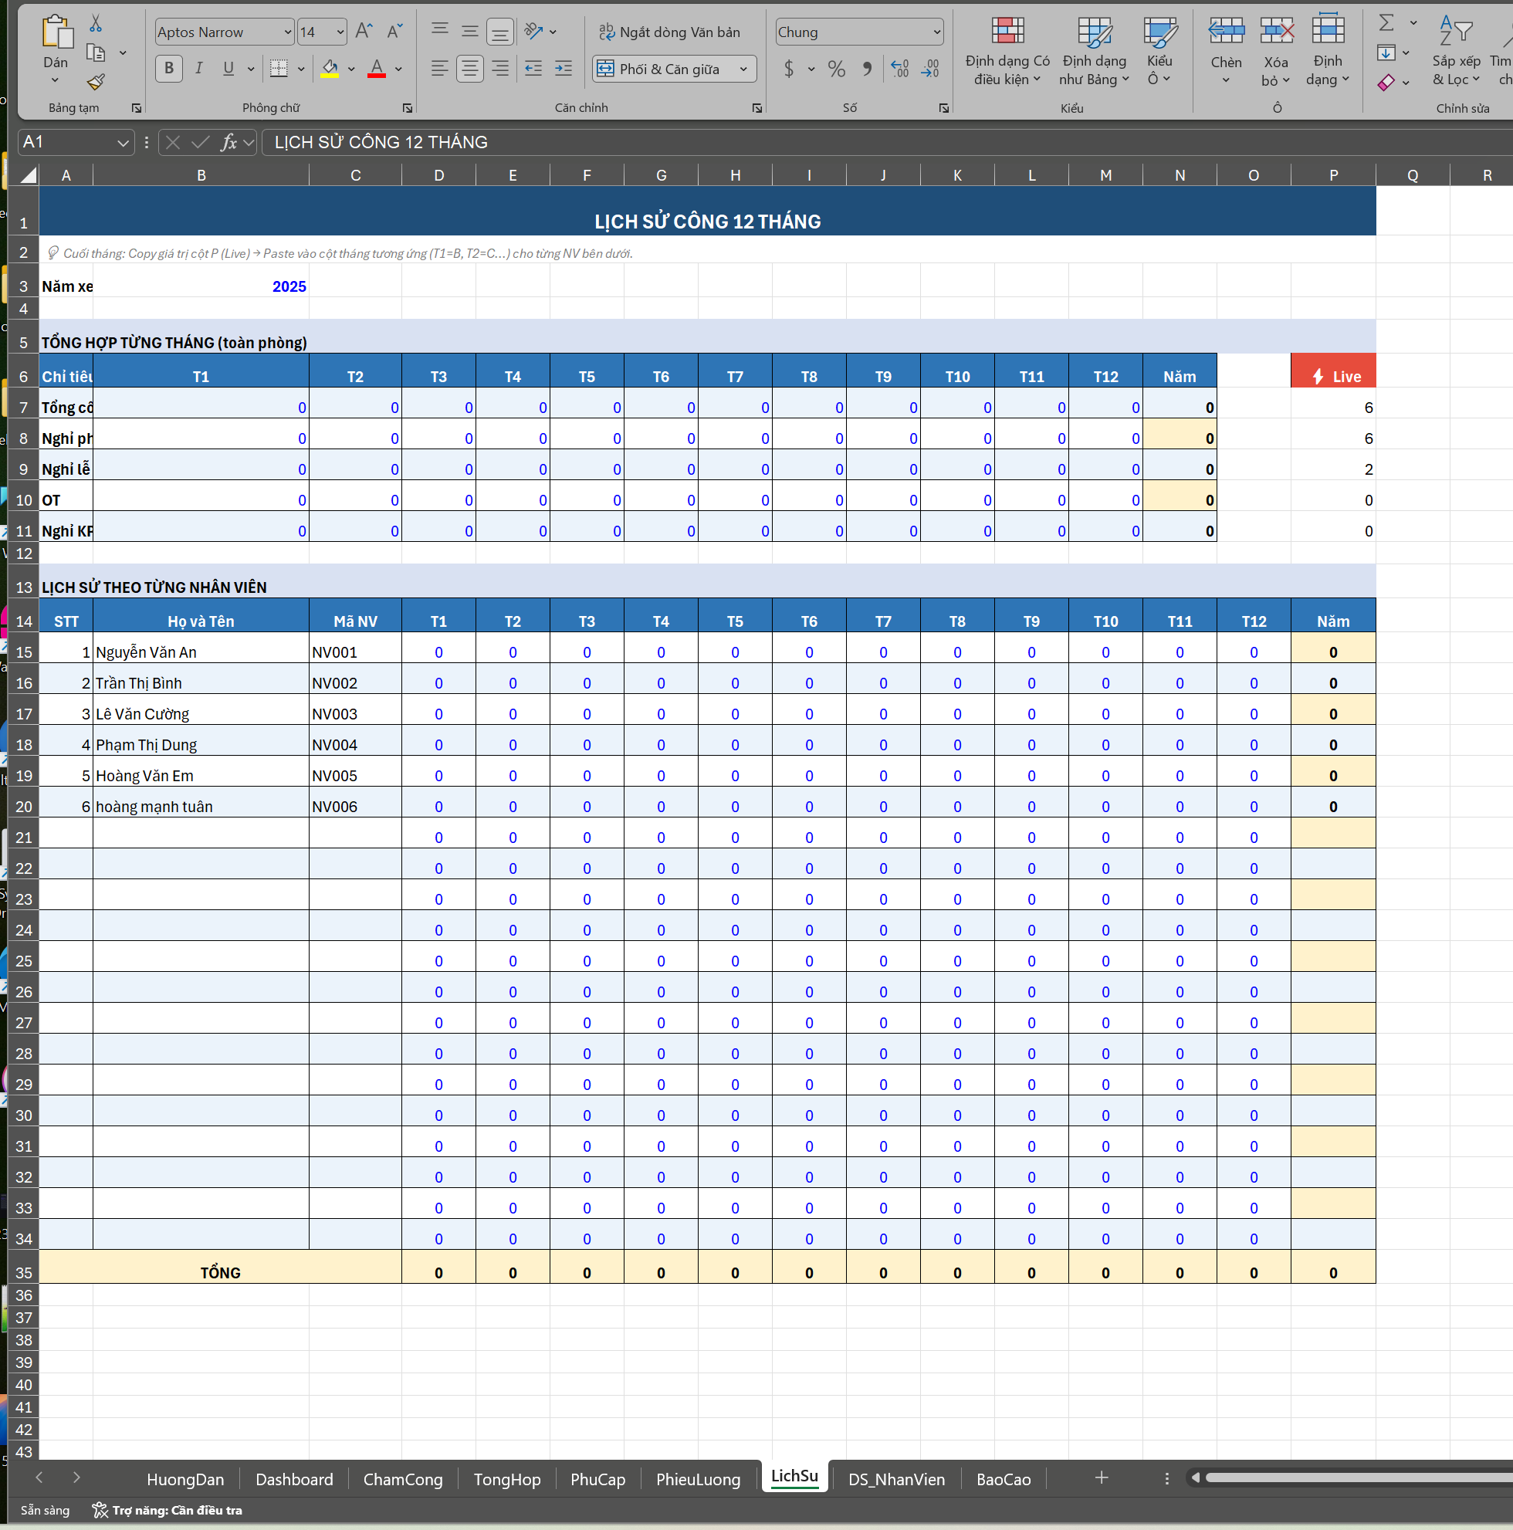Expand the Name Box dropdown arrow
This screenshot has height=1530, width=1513.
pos(123,143)
